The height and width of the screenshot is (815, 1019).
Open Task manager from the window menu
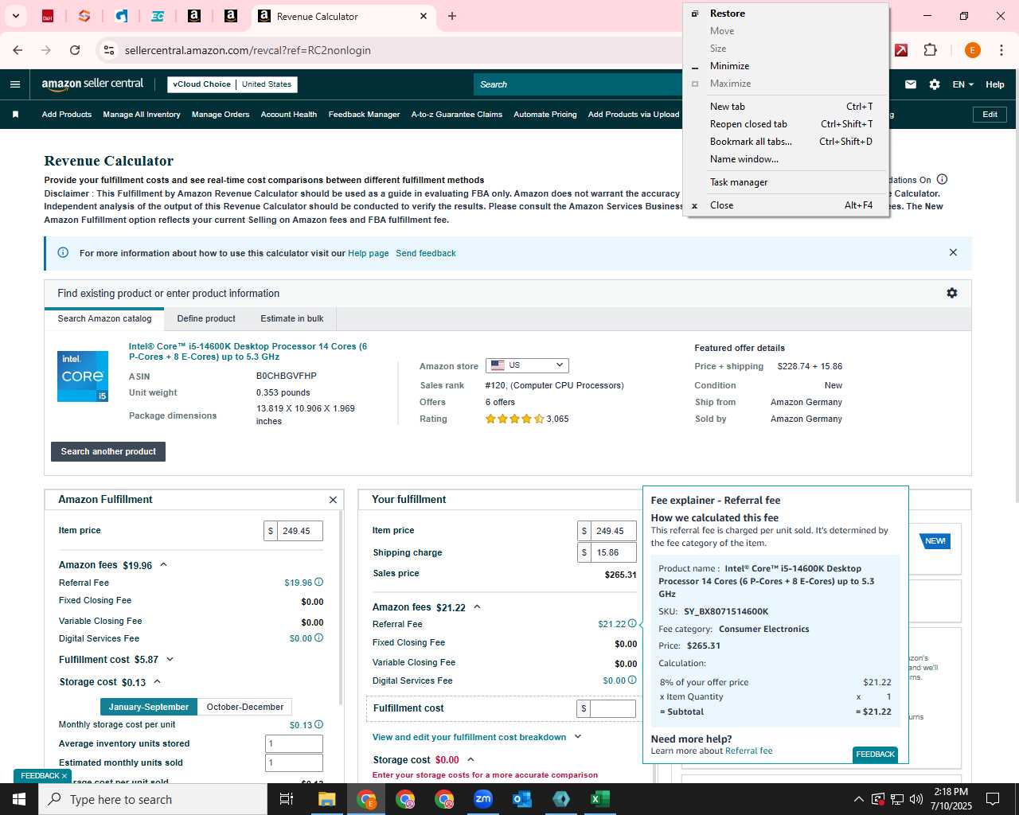pos(786,182)
